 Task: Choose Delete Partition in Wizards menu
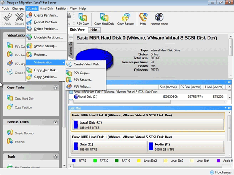(46, 29)
